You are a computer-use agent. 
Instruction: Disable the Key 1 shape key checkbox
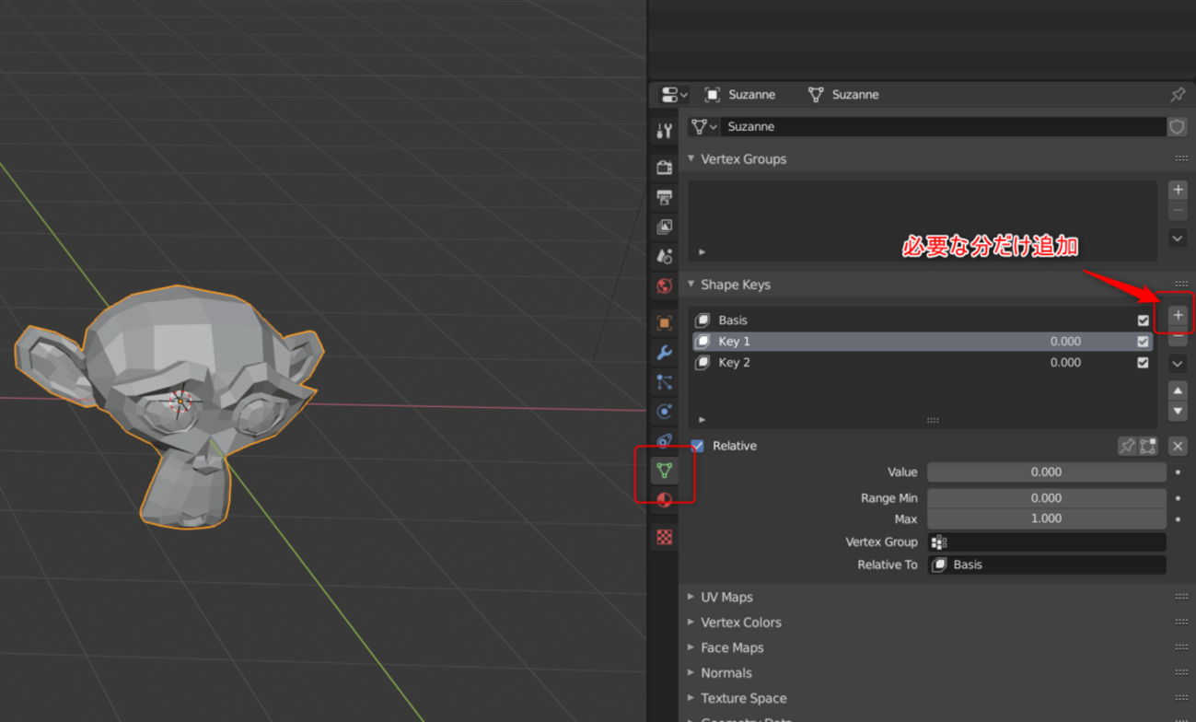coord(1143,342)
